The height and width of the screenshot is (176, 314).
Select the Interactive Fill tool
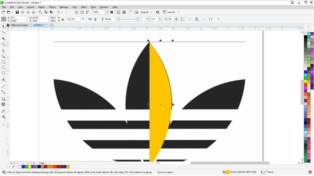(x=3, y=117)
